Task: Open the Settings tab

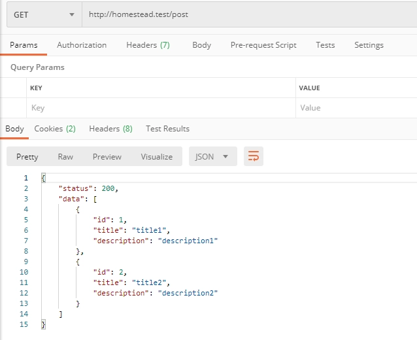Action: click(x=369, y=45)
